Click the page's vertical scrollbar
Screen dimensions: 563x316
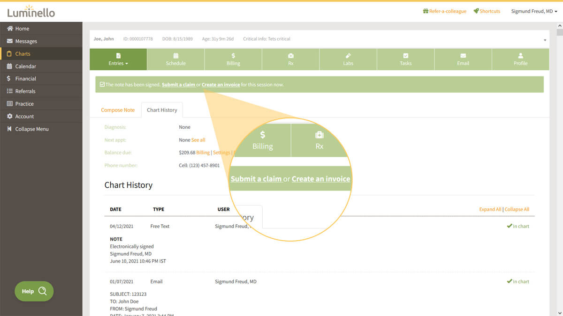click(559, 169)
